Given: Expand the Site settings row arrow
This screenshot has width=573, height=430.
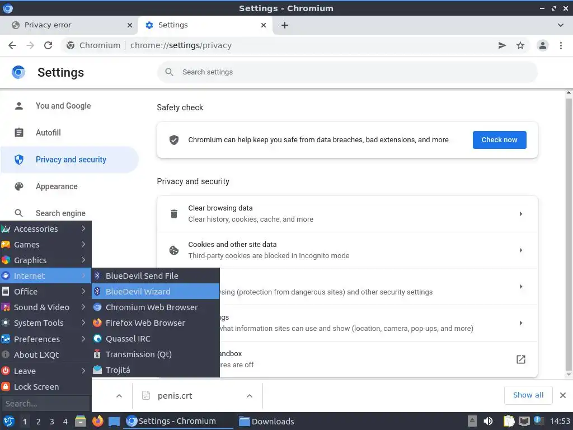Looking at the screenshot, I should (520, 323).
